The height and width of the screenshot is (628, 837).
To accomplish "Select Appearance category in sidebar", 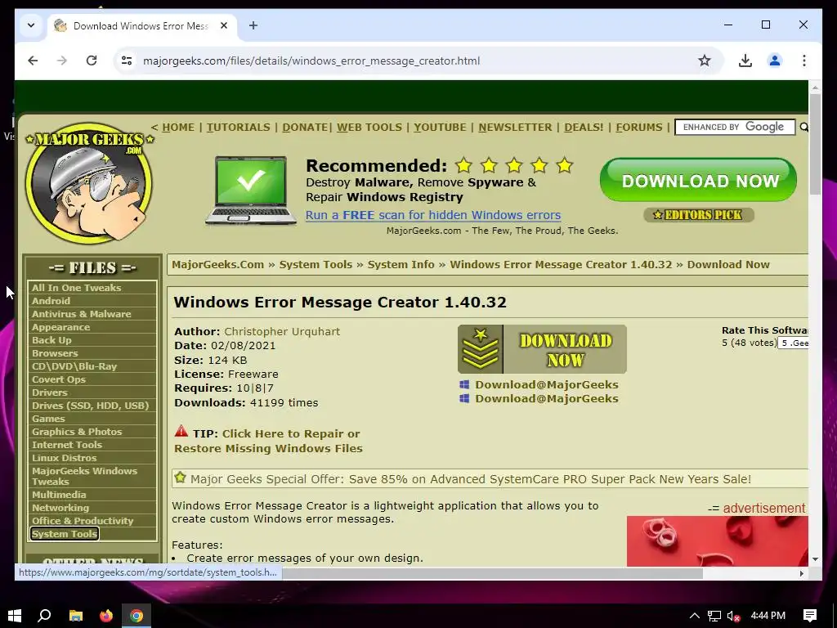I will pos(60,327).
